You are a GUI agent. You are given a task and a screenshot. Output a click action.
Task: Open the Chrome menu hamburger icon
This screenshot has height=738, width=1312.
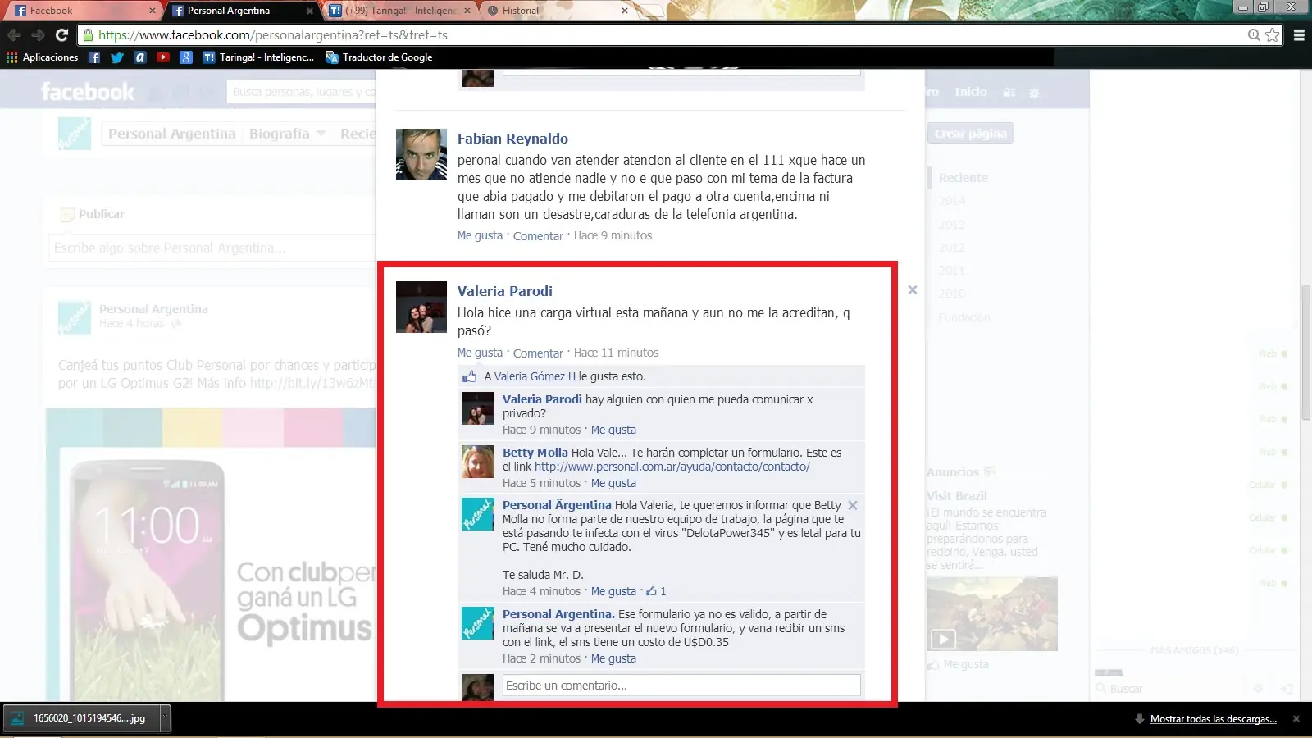click(x=1299, y=35)
